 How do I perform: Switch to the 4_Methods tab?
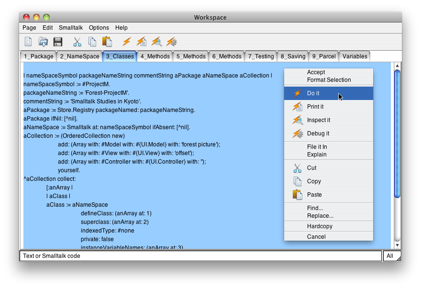(x=155, y=56)
